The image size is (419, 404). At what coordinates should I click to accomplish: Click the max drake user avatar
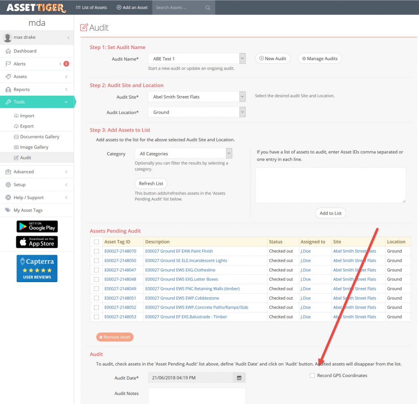coord(7,38)
